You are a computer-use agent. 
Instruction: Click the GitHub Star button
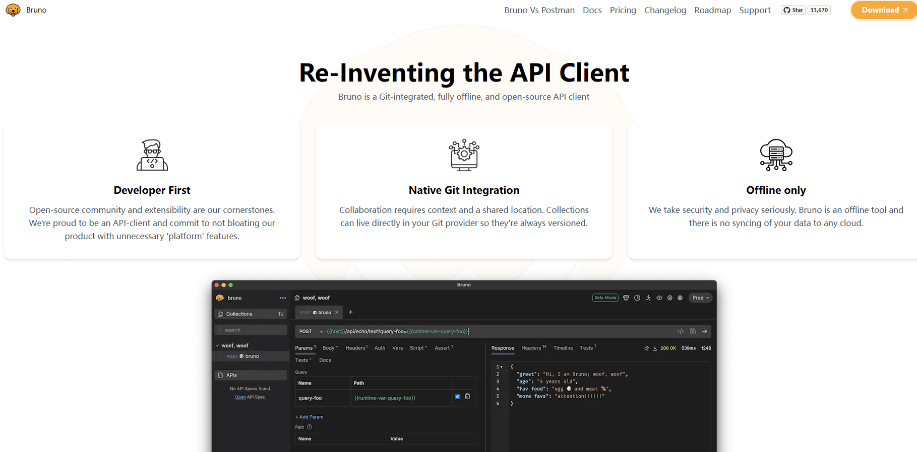(793, 10)
